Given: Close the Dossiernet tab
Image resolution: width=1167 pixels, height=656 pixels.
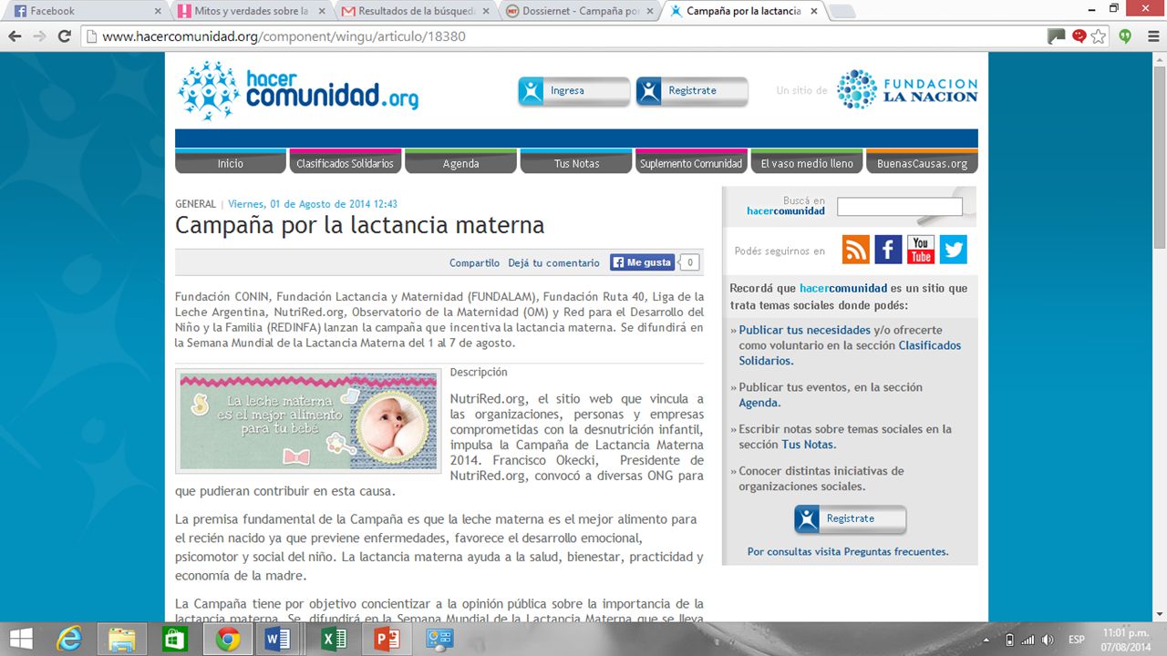Looking at the screenshot, I should [649, 11].
